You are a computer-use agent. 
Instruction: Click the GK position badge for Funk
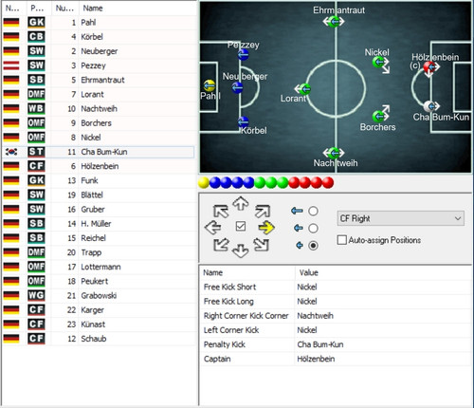pyautogui.click(x=36, y=180)
